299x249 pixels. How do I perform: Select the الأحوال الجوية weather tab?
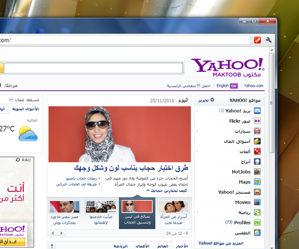(x=25, y=109)
